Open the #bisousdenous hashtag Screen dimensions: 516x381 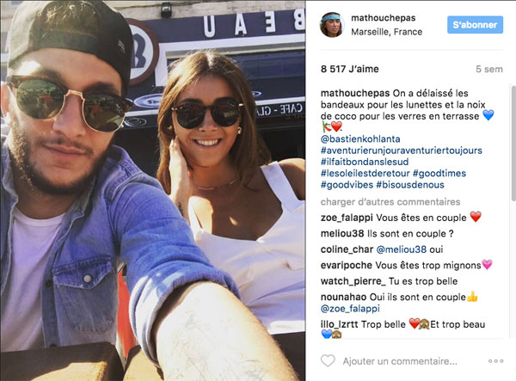pyautogui.click(x=410, y=185)
